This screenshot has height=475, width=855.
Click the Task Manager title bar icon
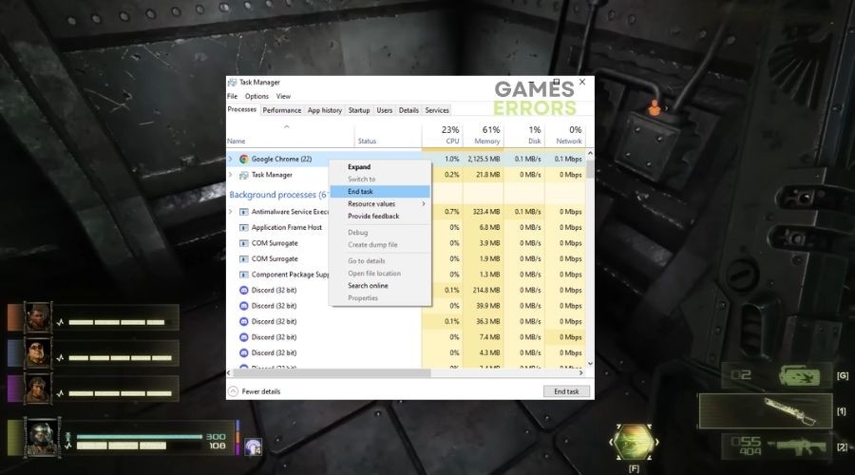tap(233, 83)
